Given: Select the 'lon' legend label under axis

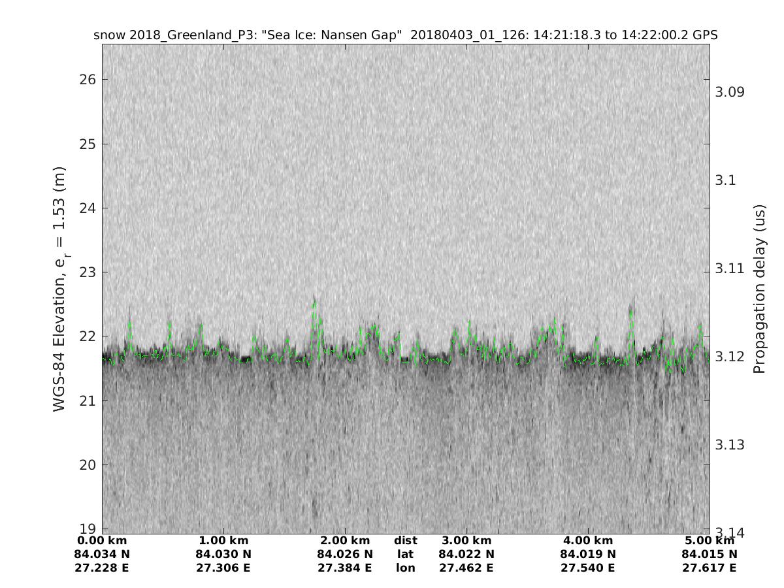Looking at the screenshot, I should point(405,568).
